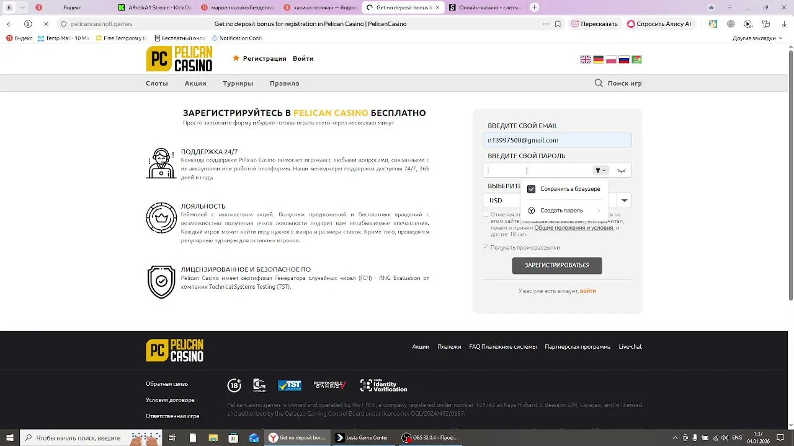This screenshot has width=794, height=446.
Task: Switch site language to English flag
Action: click(x=585, y=59)
